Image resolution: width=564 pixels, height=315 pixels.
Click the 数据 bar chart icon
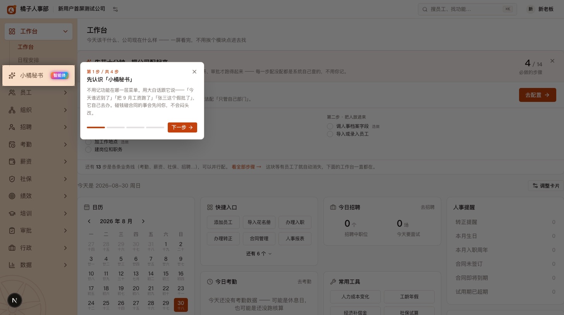point(12,265)
